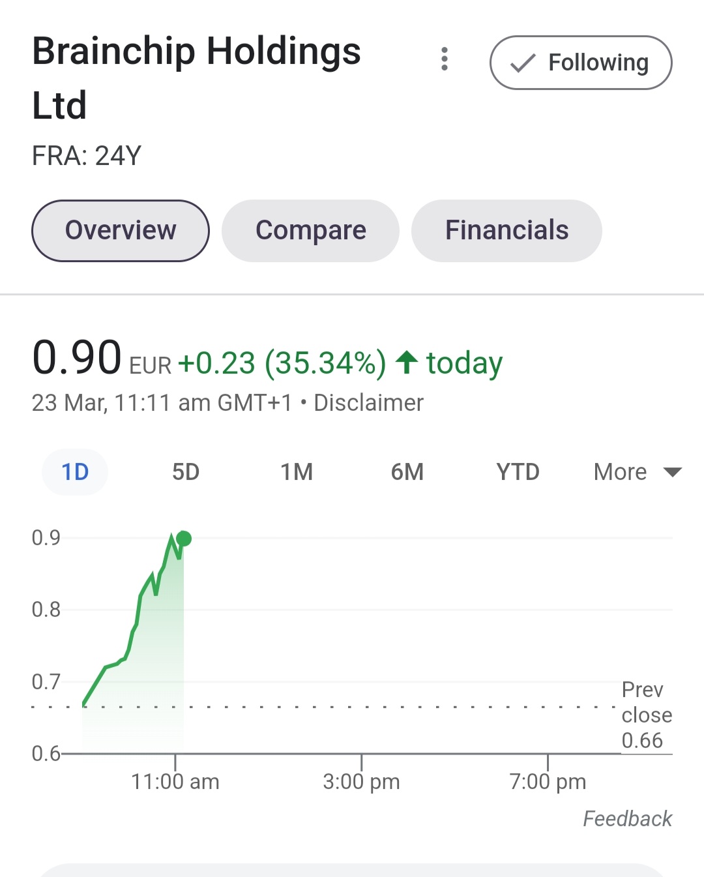Expand the More time ranges dropdown

621,472
